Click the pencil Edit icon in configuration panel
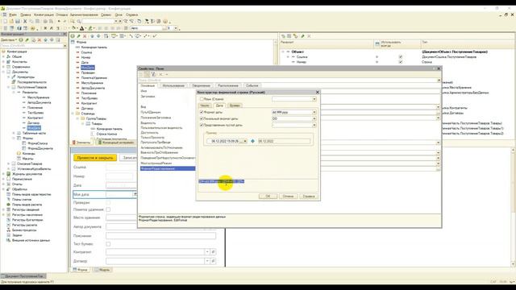Image resolution: width=516 pixels, height=290 pixels. tap(27, 40)
